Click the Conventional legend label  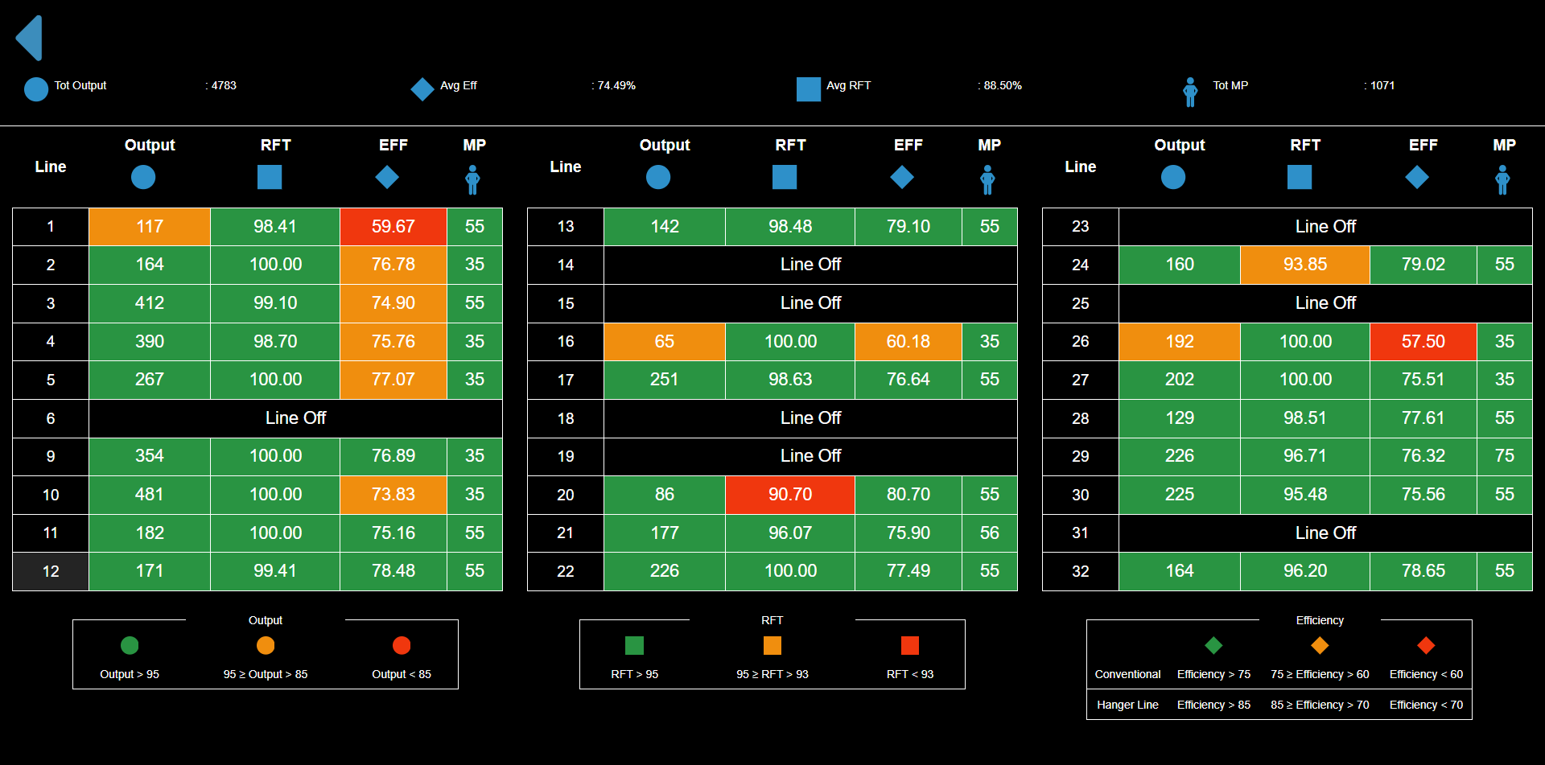click(x=1127, y=674)
